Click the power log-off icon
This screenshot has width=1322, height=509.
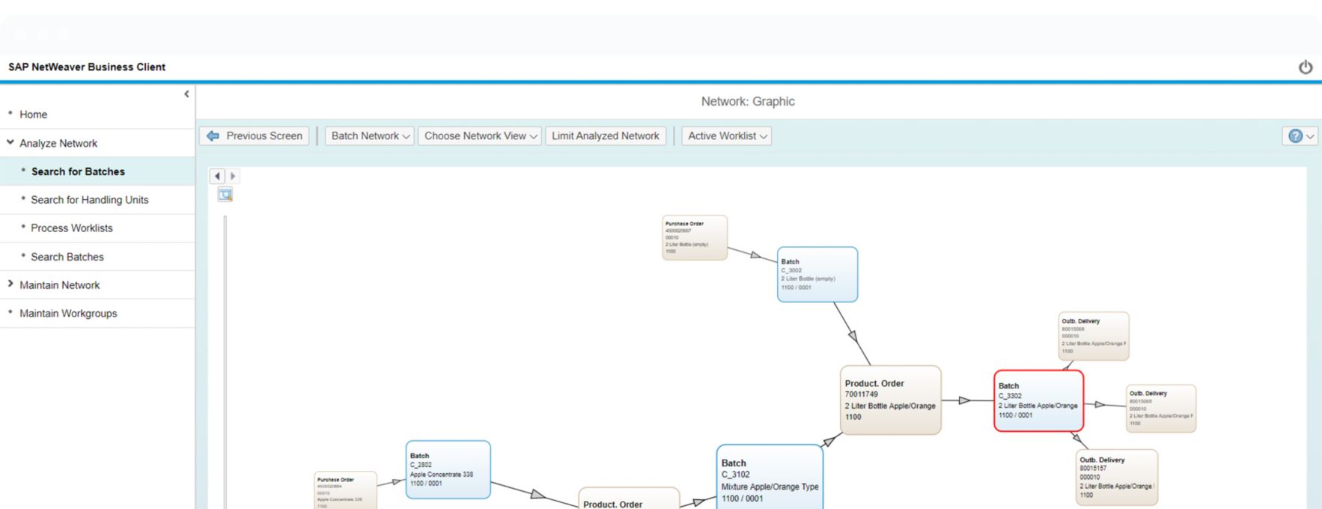click(1305, 67)
